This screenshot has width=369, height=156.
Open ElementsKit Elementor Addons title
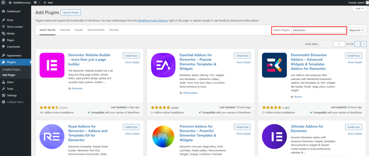click(x=309, y=62)
